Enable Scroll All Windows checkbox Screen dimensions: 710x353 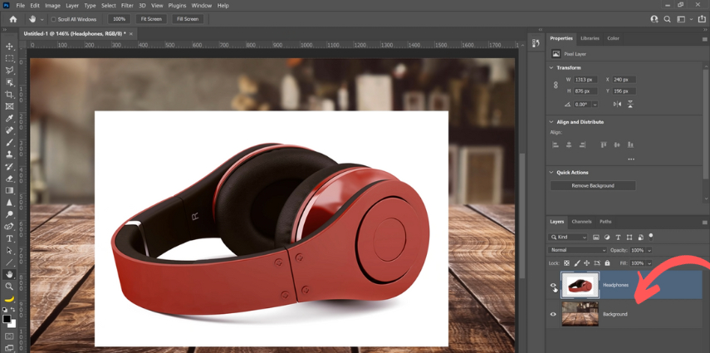pos(54,19)
